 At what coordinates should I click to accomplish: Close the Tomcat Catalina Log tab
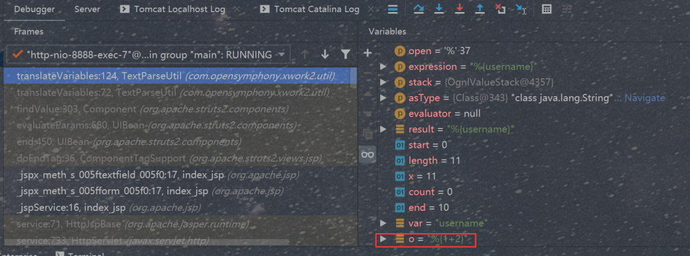pos(371,9)
